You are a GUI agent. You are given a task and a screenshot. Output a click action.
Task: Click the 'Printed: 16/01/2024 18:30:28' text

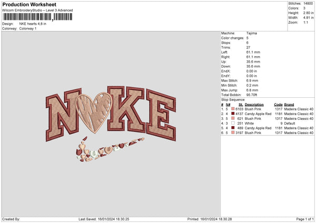click(210, 219)
